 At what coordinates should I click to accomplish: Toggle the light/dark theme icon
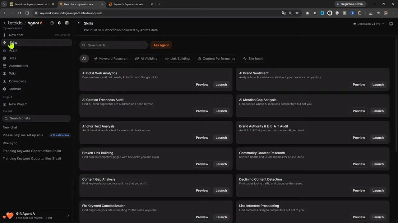pos(59,23)
